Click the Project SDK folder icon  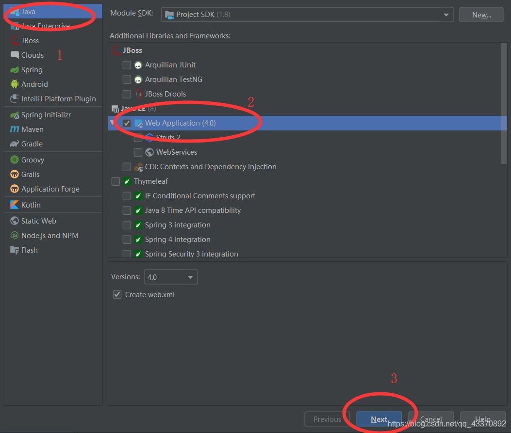coord(169,15)
